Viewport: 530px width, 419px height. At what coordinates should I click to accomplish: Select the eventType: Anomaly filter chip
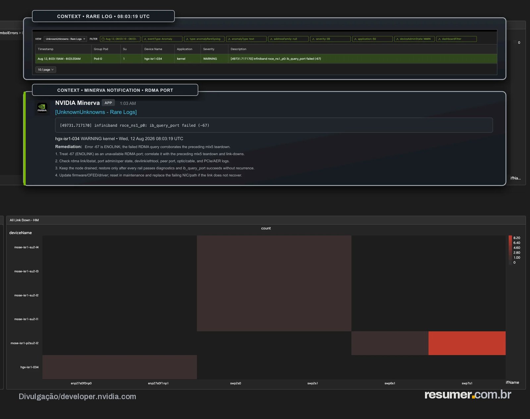point(162,39)
